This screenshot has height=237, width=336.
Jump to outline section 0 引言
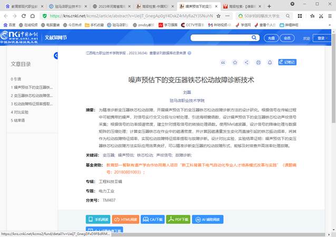pyautogui.click(x=16, y=79)
